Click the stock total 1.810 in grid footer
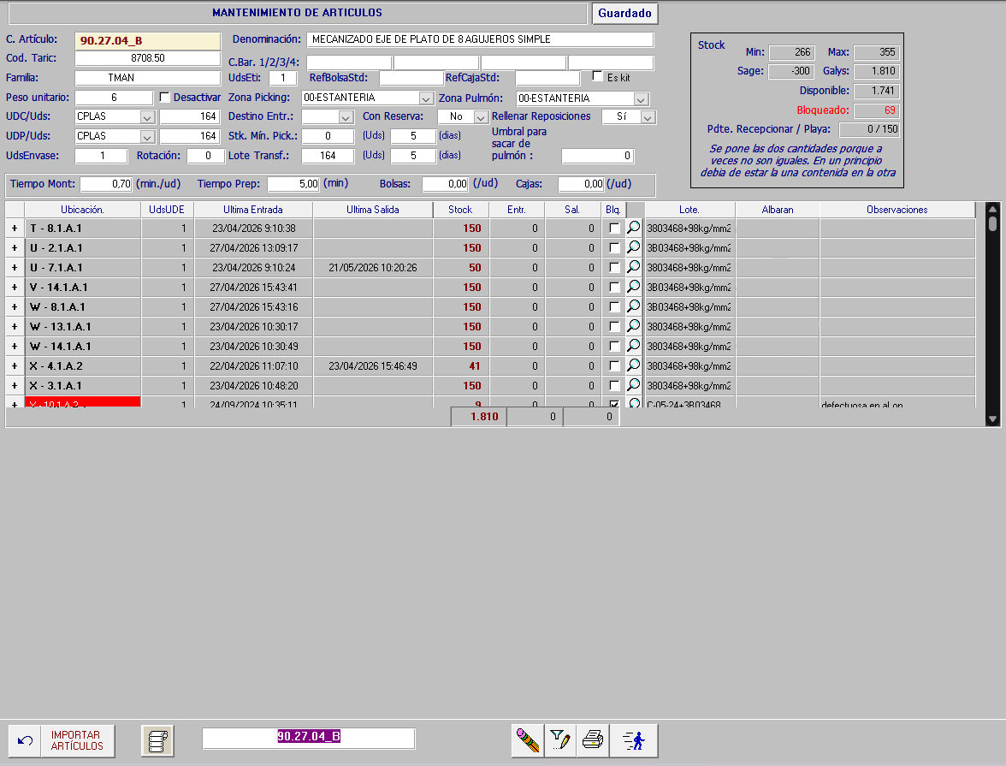The image size is (1006, 766). tap(479, 417)
